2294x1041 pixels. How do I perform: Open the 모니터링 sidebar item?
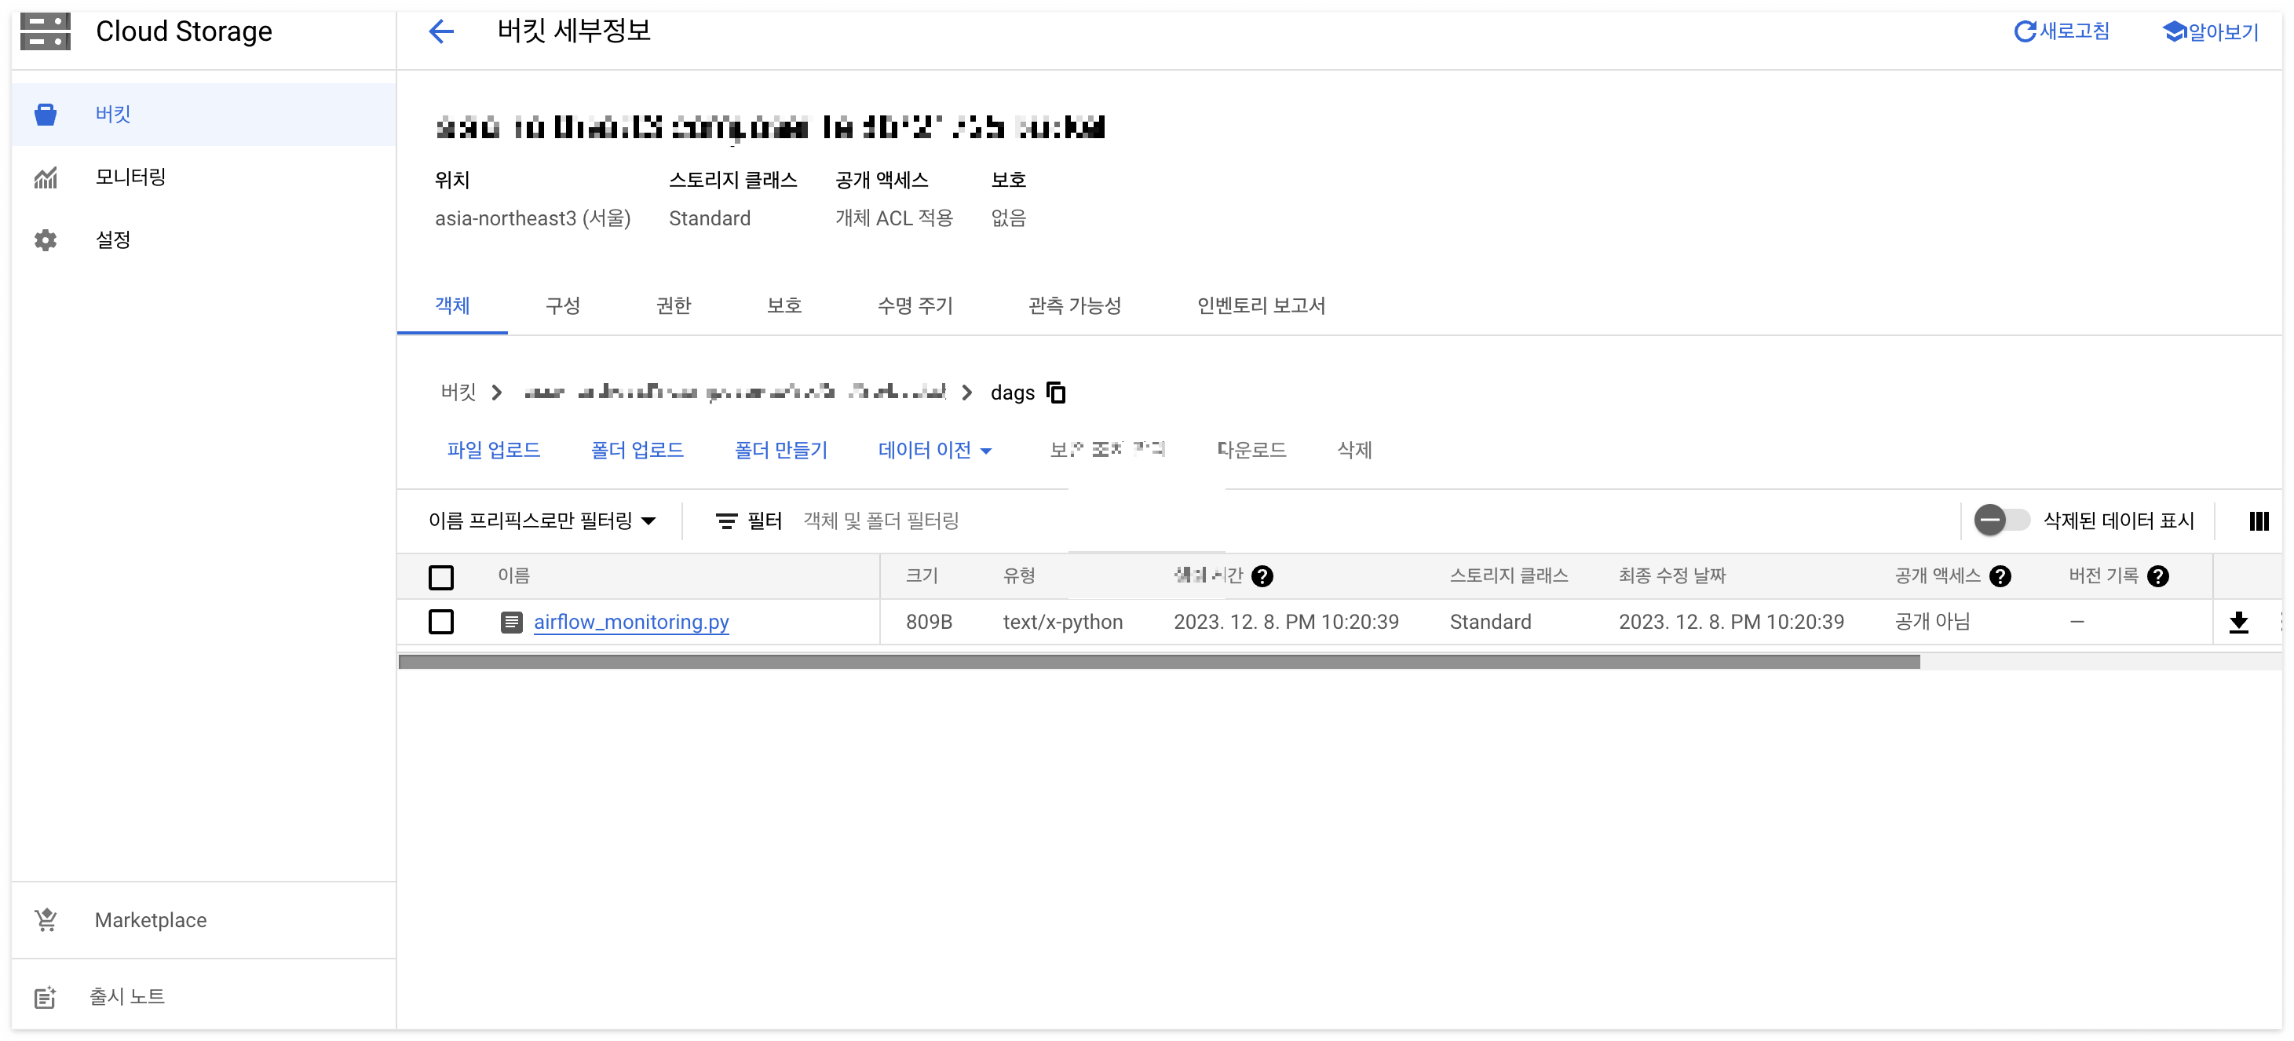pyautogui.click(x=130, y=177)
